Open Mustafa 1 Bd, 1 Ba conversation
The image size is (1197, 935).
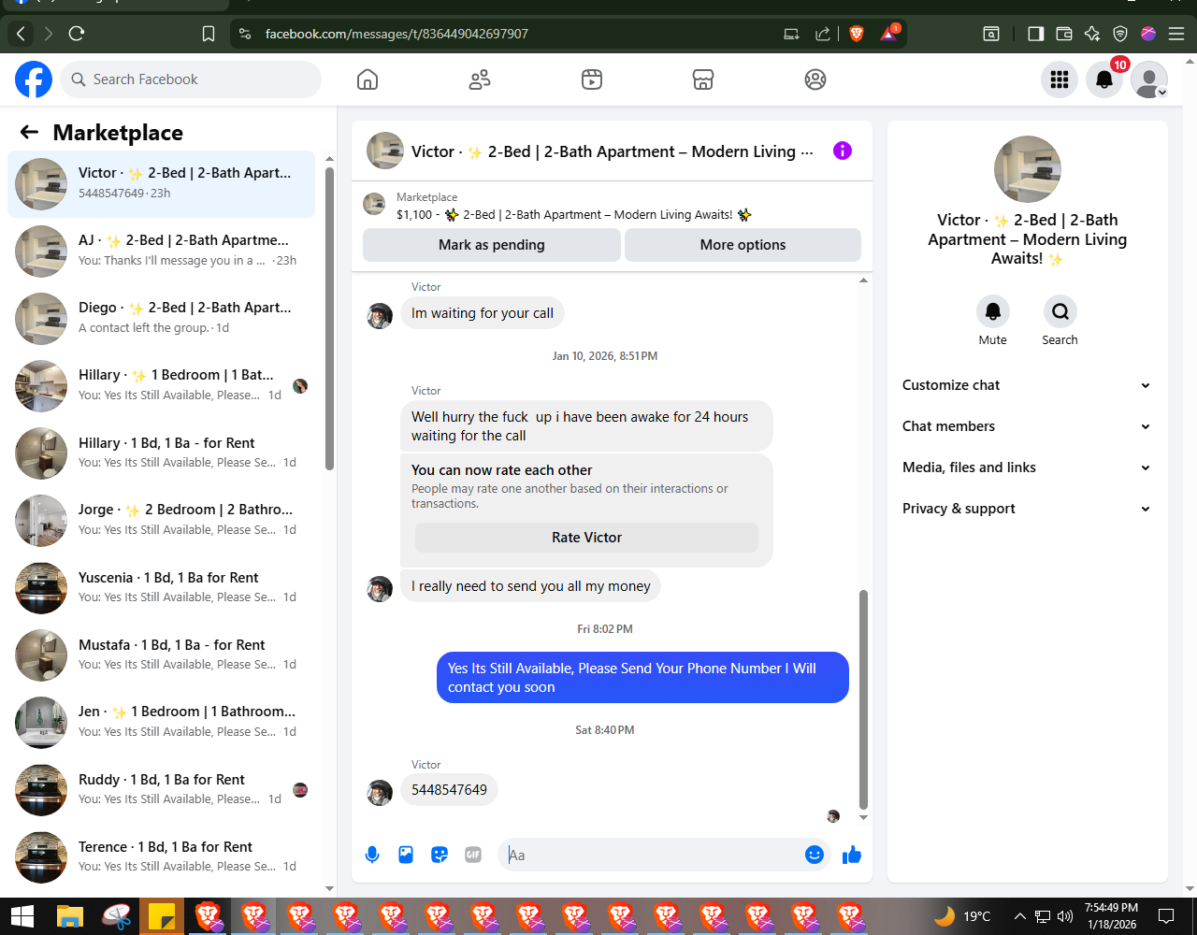(161, 655)
